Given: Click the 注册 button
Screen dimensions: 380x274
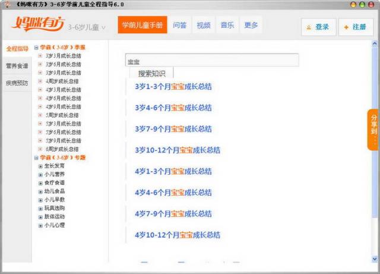Looking at the screenshot, I should point(356,27).
